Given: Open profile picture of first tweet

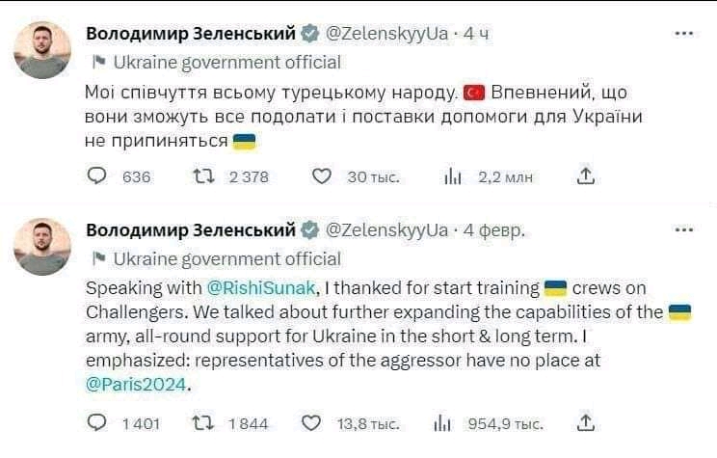Looking at the screenshot, I should [42, 50].
